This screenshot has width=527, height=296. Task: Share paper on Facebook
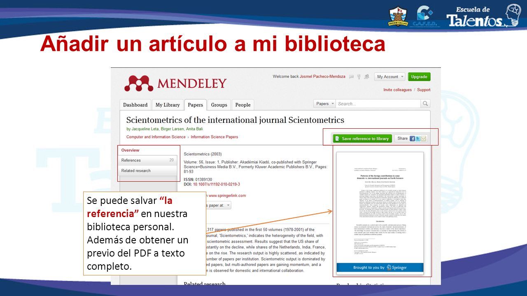point(412,139)
